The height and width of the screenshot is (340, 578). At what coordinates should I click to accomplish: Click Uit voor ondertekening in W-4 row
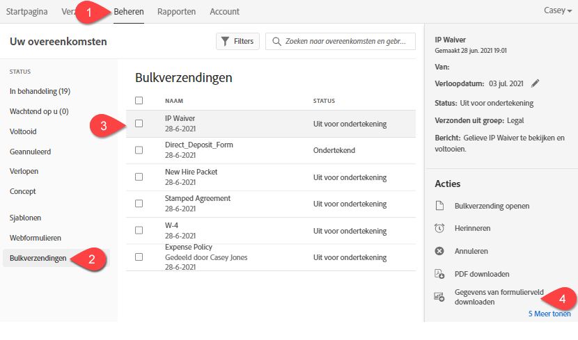click(350, 231)
